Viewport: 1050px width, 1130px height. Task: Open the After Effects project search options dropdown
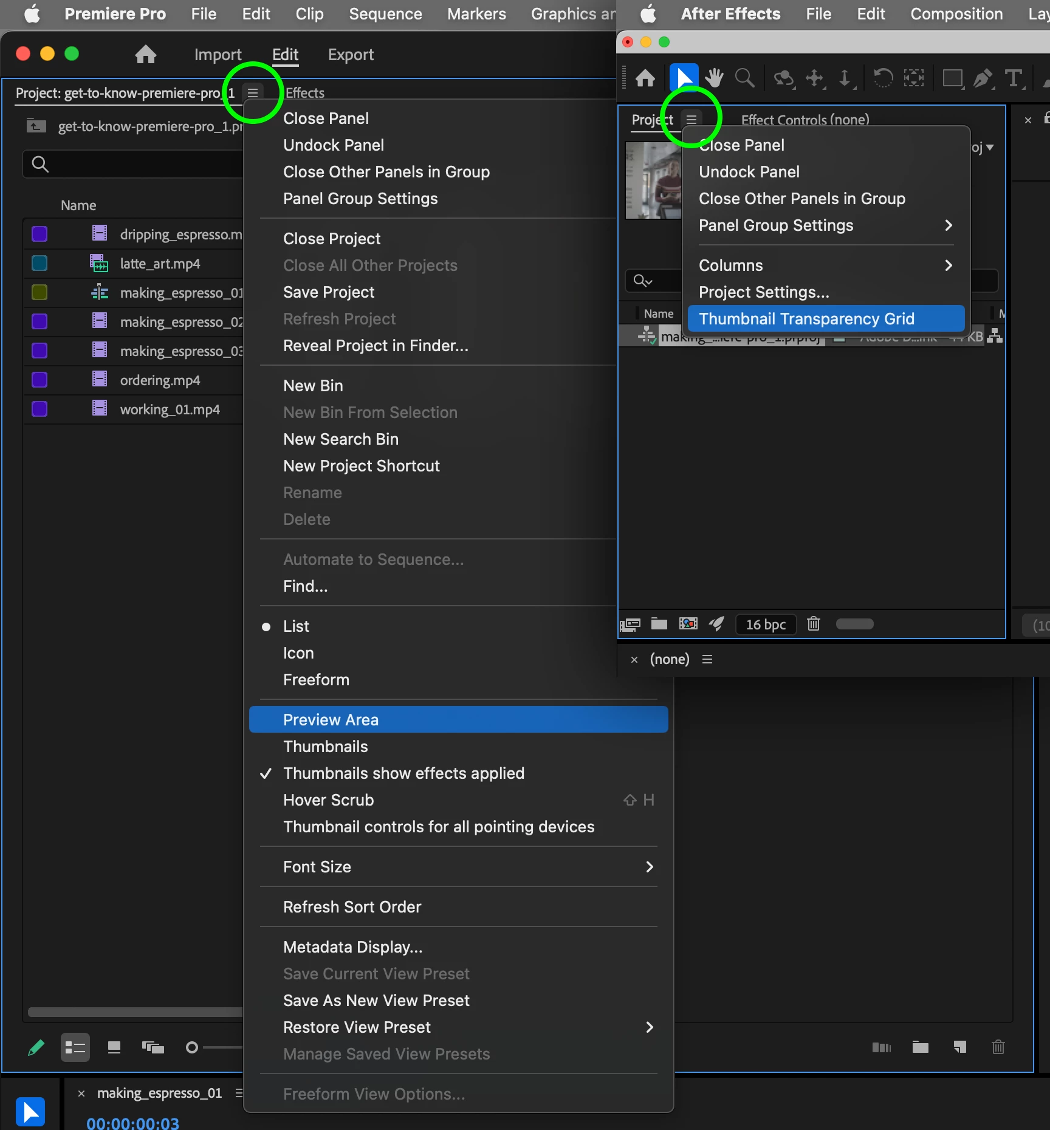pos(643,280)
